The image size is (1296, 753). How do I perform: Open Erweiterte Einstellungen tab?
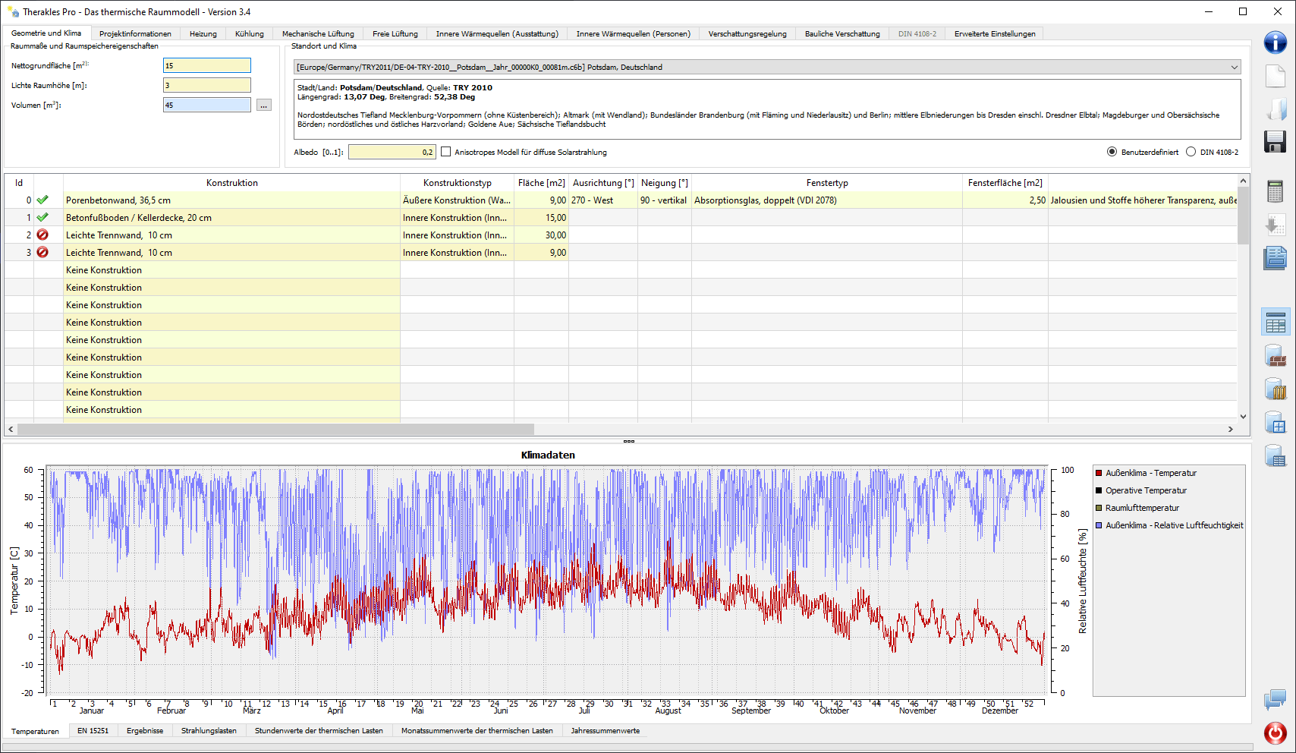pyautogui.click(x=995, y=34)
